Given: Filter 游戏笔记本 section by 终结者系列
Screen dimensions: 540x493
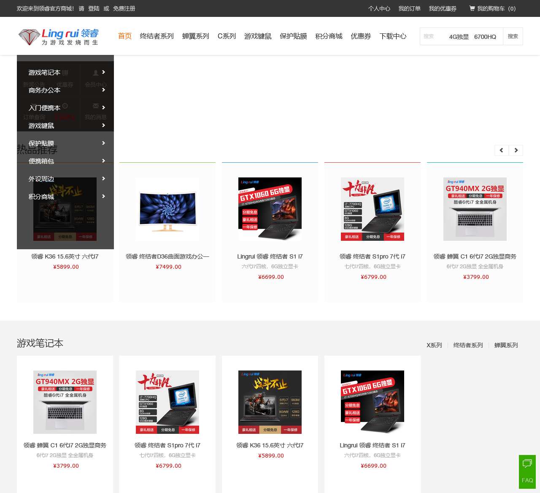Looking at the screenshot, I should click(x=468, y=345).
